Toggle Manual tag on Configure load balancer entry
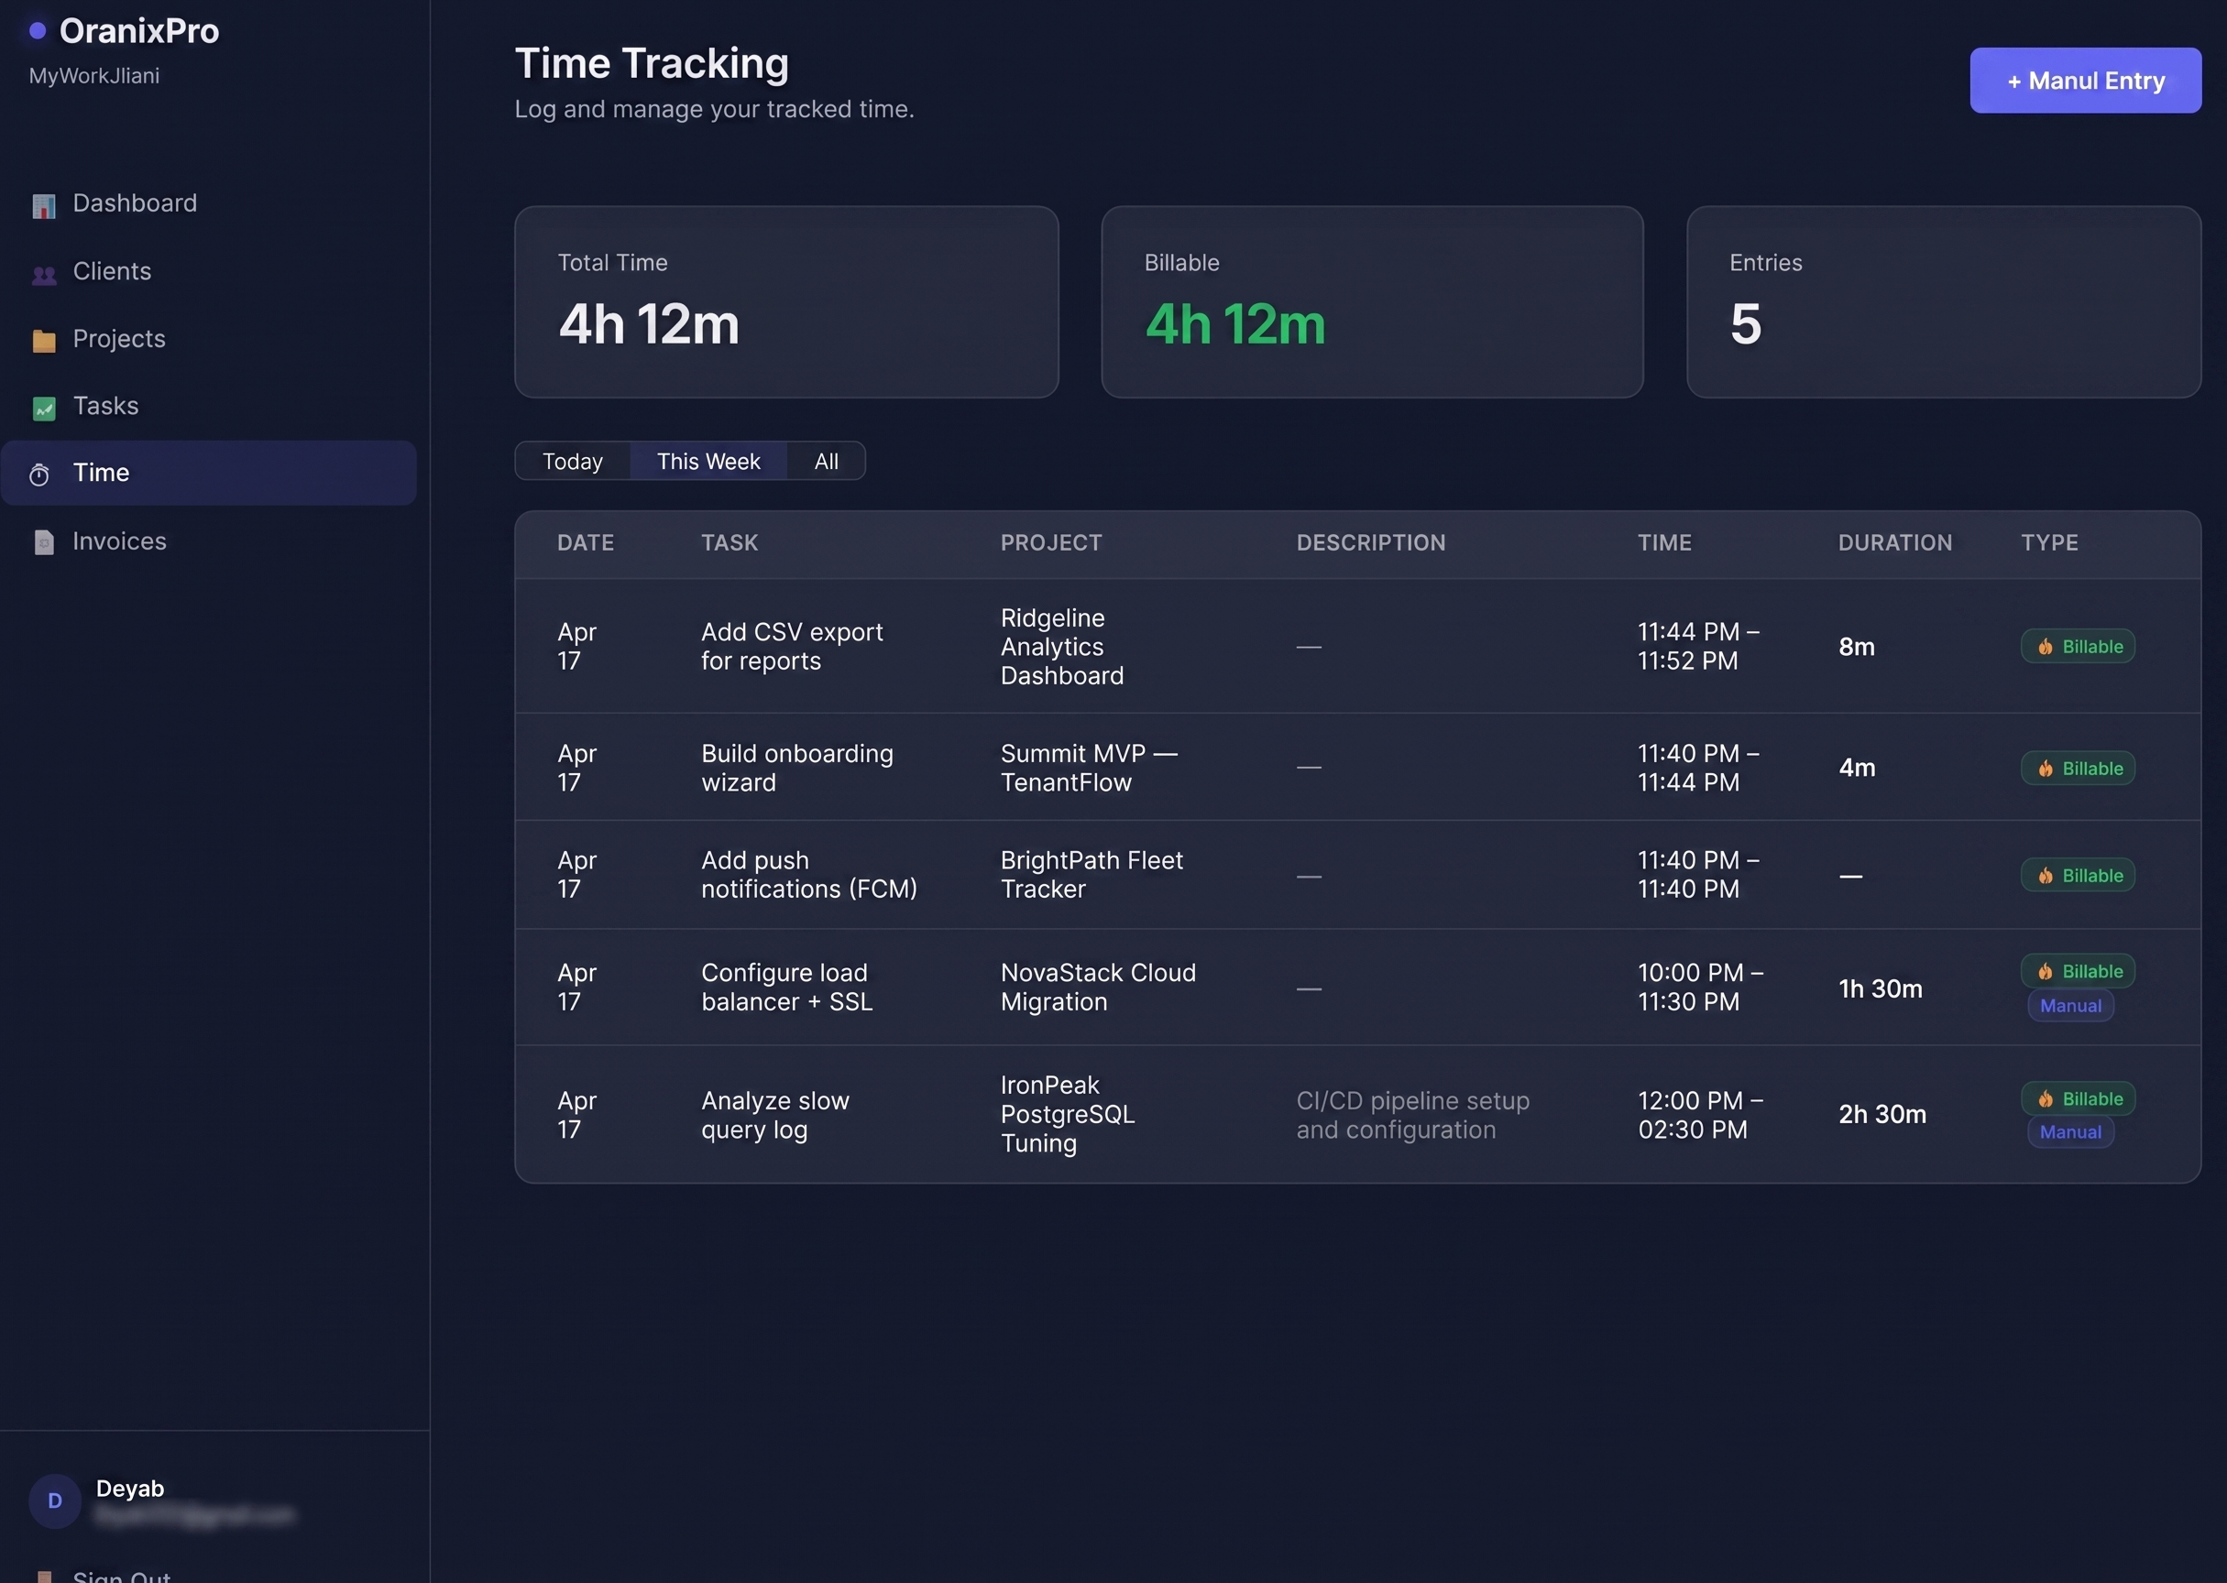Viewport: 2227px width, 1583px height. click(x=2070, y=1005)
